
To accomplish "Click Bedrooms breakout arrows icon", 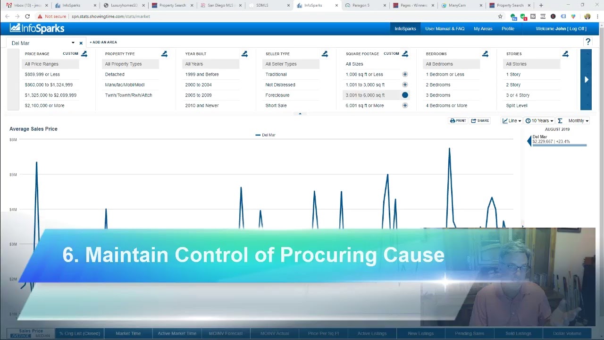I will (x=485, y=54).
